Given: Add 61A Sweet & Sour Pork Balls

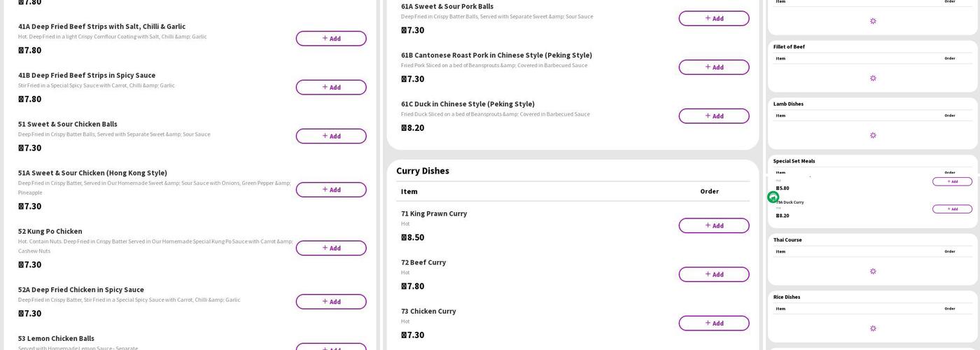Looking at the screenshot, I should pos(713,18).
